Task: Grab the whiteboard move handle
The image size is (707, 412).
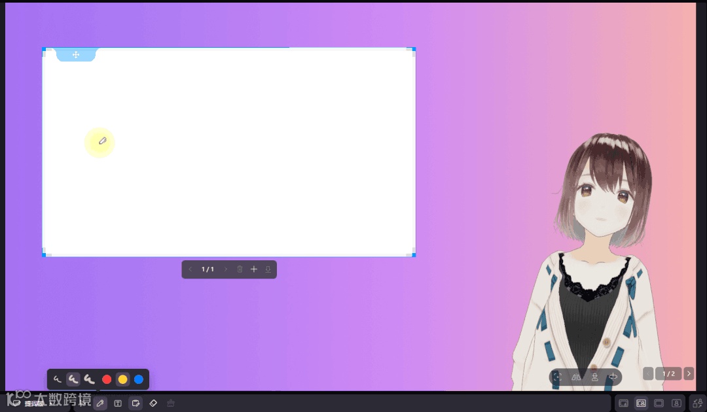Action: click(76, 54)
